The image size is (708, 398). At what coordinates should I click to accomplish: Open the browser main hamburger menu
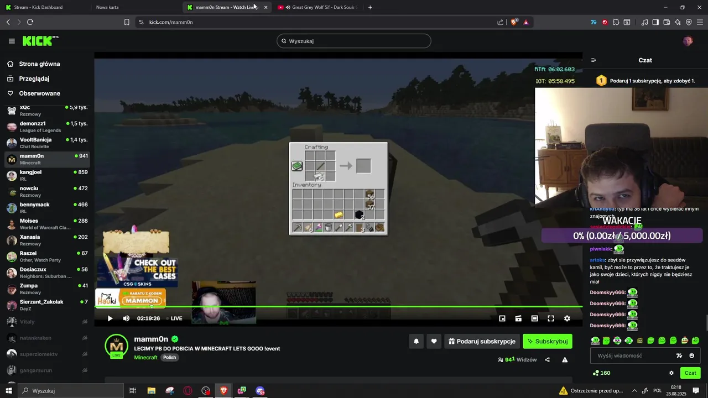point(700,22)
